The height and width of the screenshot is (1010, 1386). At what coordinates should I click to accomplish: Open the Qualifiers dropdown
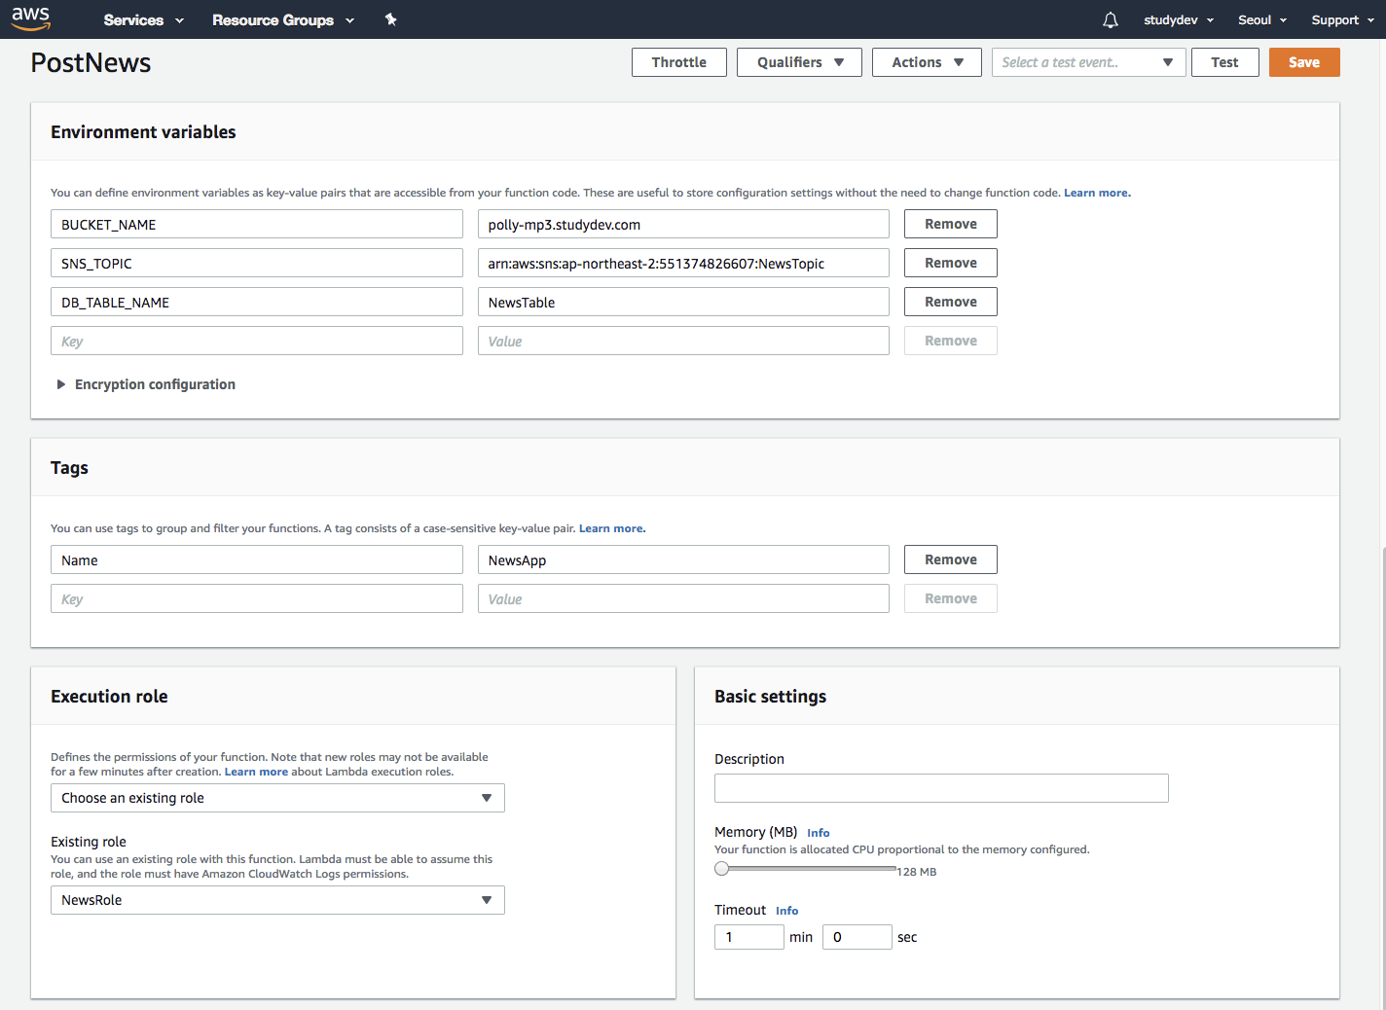(799, 62)
